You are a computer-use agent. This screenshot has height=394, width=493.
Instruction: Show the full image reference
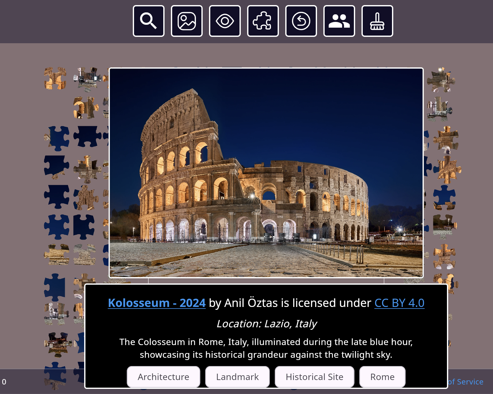[x=186, y=21]
